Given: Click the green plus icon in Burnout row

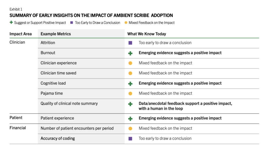Looking at the screenshot, I should pyautogui.click(x=130, y=53).
